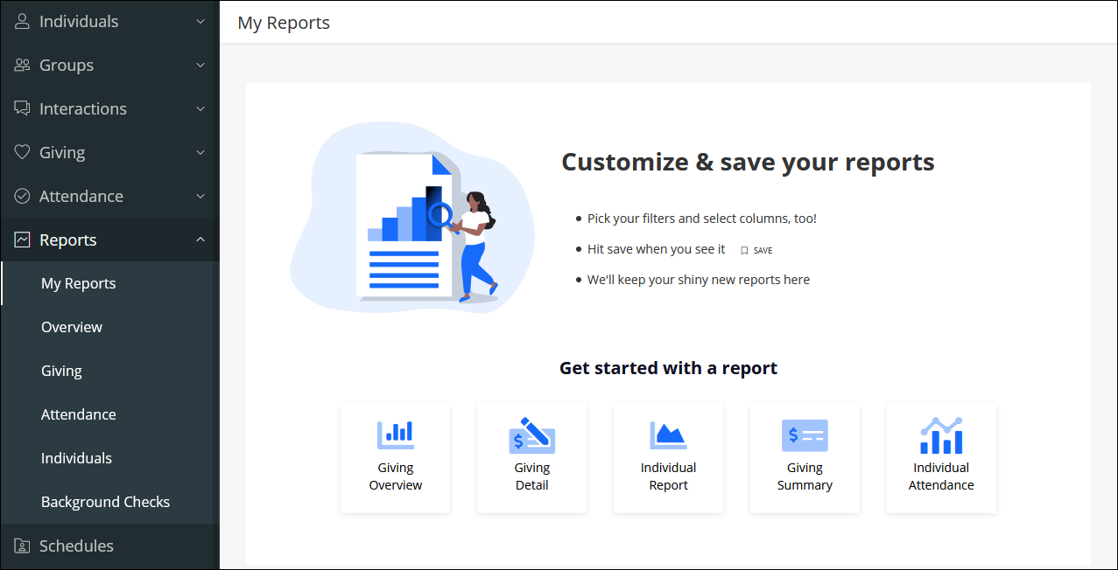Image resolution: width=1118 pixels, height=570 pixels.
Task: Click the Schedules icon in sidebar
Action: [23, 546]
